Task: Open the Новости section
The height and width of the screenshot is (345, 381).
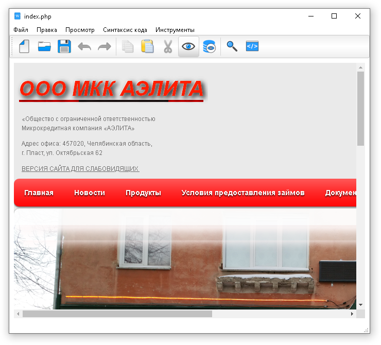Action: 90,193
